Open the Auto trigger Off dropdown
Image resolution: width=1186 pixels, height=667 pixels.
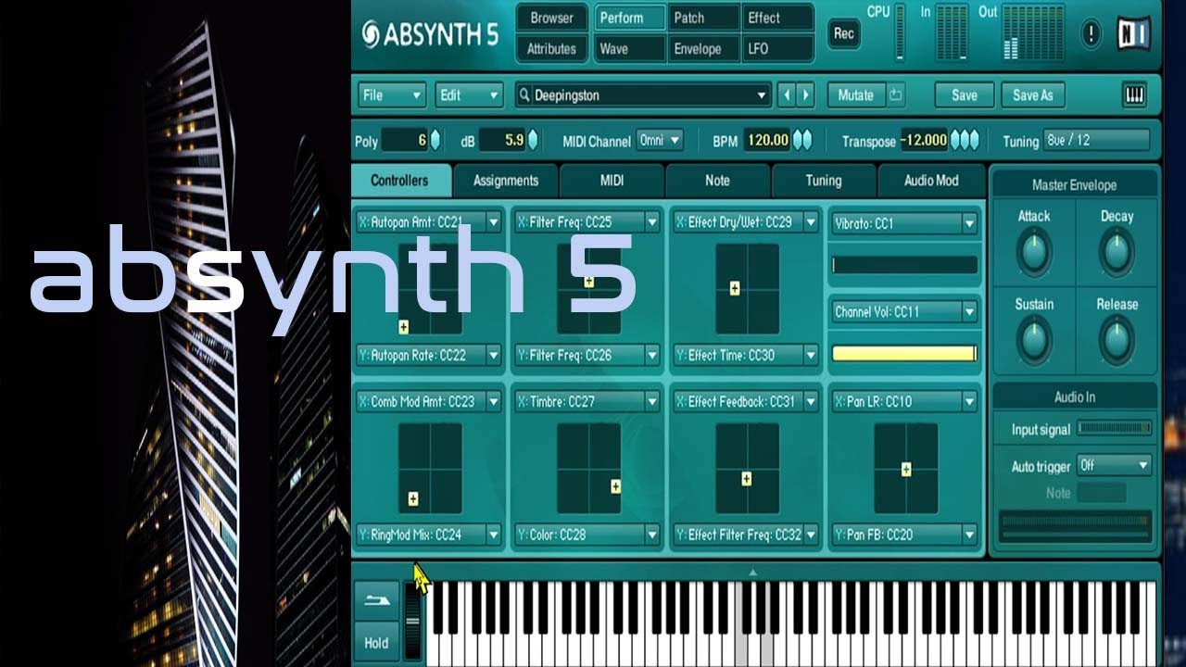1115,465
